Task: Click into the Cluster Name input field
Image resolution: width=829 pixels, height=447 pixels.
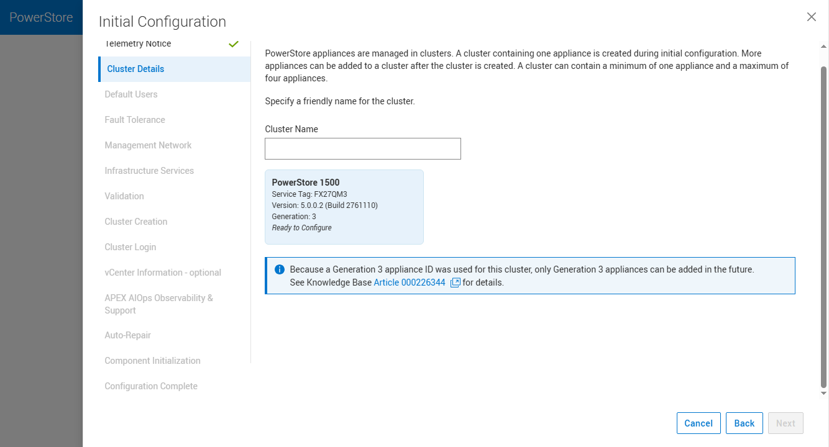Action: 363,149
